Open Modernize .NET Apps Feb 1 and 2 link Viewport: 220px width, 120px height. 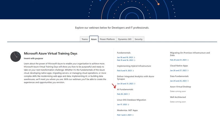124,115
